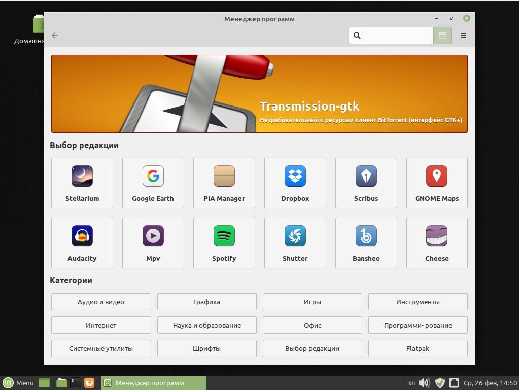Open the Шрифты category
Viewport: 519px width, 390px height.
point(207,348)
